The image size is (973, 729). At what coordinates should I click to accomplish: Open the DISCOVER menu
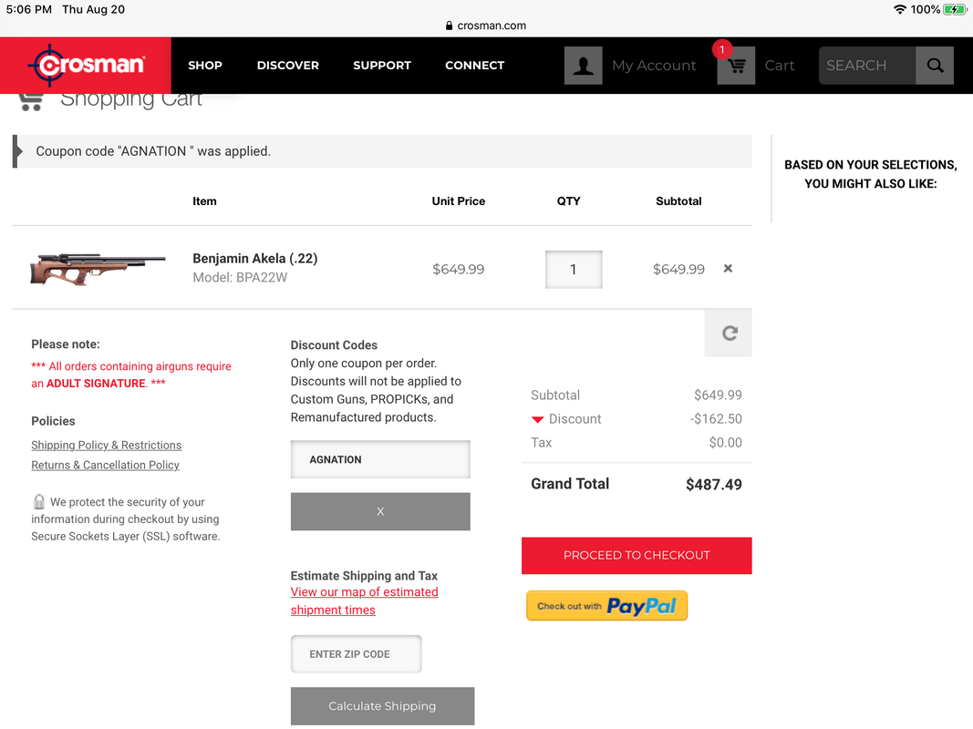tap(288, 65)
